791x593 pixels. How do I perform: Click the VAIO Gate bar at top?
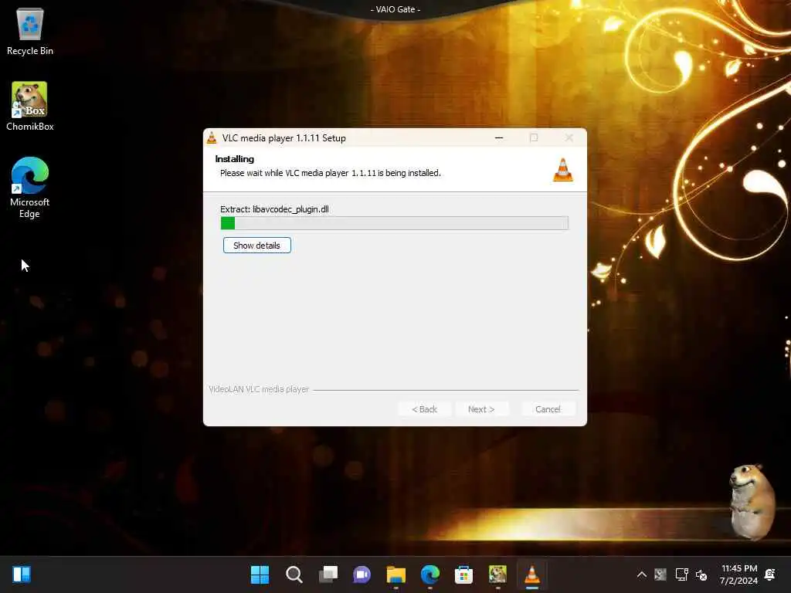point(395,9)
